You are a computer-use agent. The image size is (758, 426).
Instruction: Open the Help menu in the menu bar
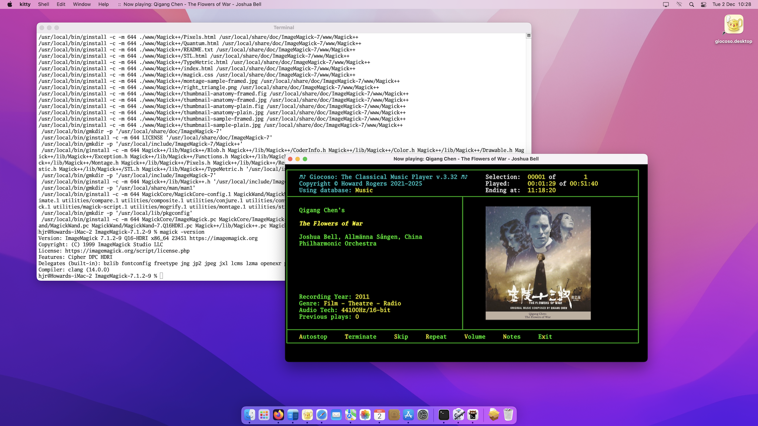[103, 4]
